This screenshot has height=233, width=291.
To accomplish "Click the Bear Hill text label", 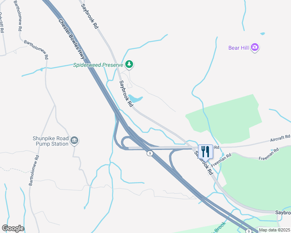I will point(238,48).
